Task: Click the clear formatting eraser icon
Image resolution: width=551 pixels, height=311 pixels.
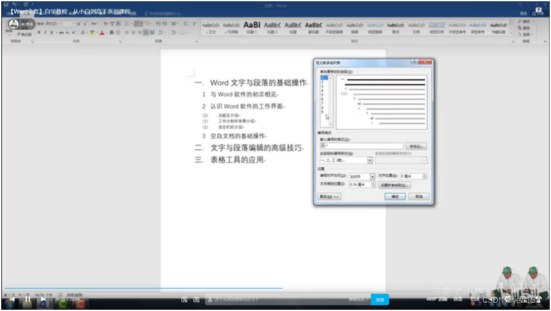Action: tap(105, 24)
